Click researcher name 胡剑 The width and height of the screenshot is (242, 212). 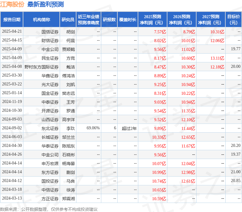pyautogui.click(x=71, y=32)
